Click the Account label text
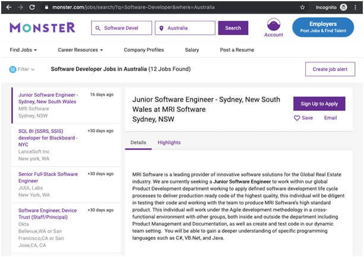 coord(274,35)
